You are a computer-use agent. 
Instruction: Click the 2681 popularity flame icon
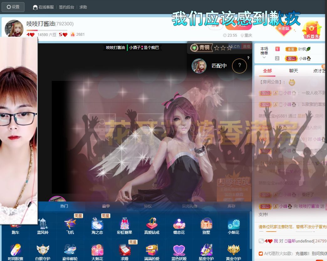(73, 34)
